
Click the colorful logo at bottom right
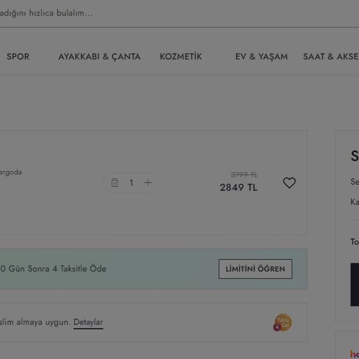coord(354,354)
